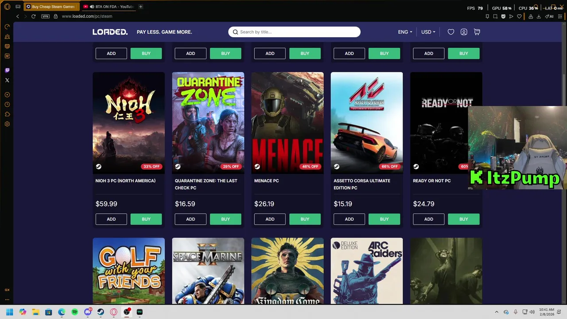Open Nioh 3 cover thumbnail
The image size is (567, 319).
[x=128, y=123]
